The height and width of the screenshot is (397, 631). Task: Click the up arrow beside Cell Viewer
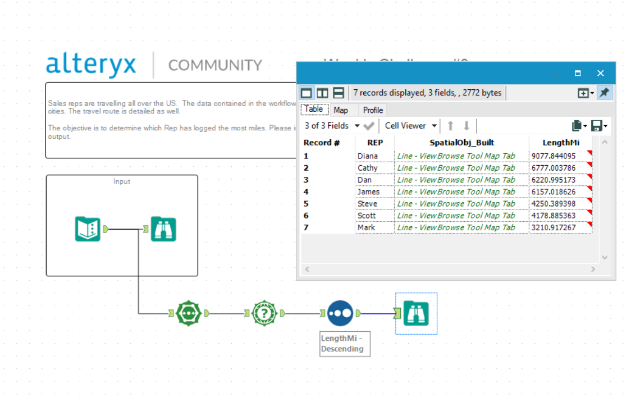point(451,125)
